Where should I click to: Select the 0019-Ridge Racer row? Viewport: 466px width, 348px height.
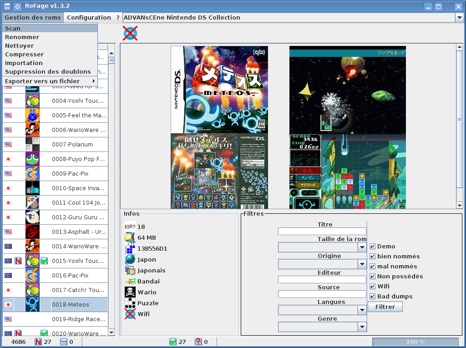[55, 319]
